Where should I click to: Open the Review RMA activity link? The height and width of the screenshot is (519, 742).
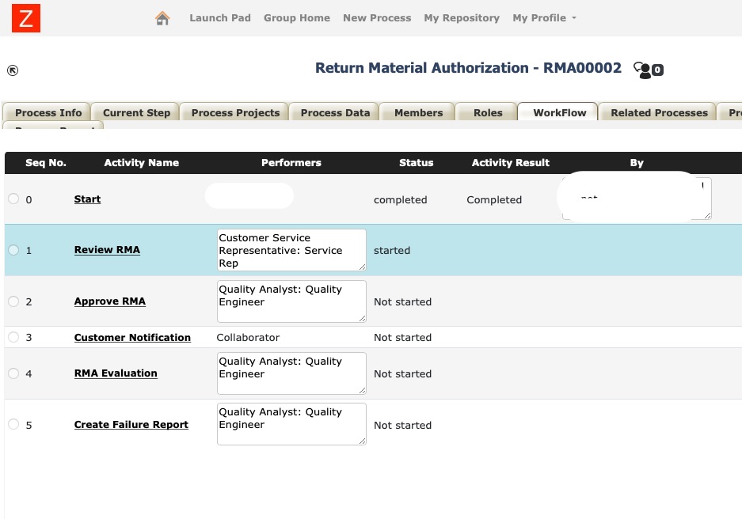tap(107, 249)
